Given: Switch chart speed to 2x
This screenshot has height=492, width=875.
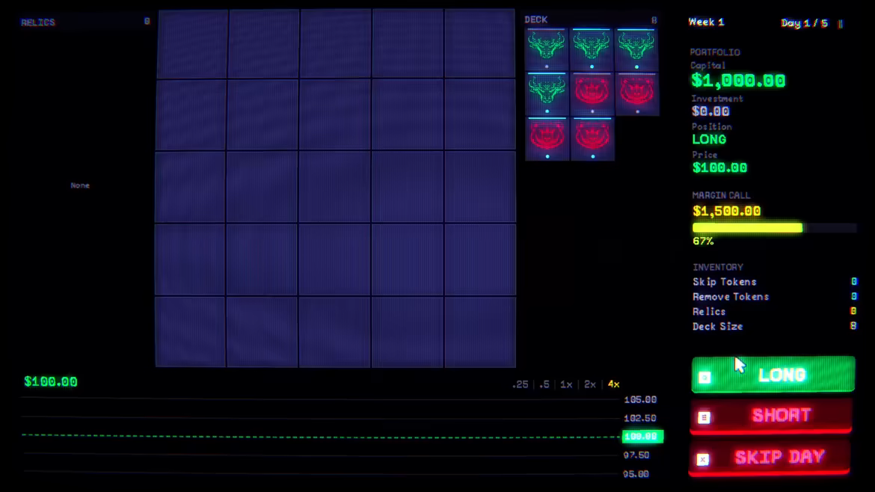Looking at the screenshot, I should 590,384.
